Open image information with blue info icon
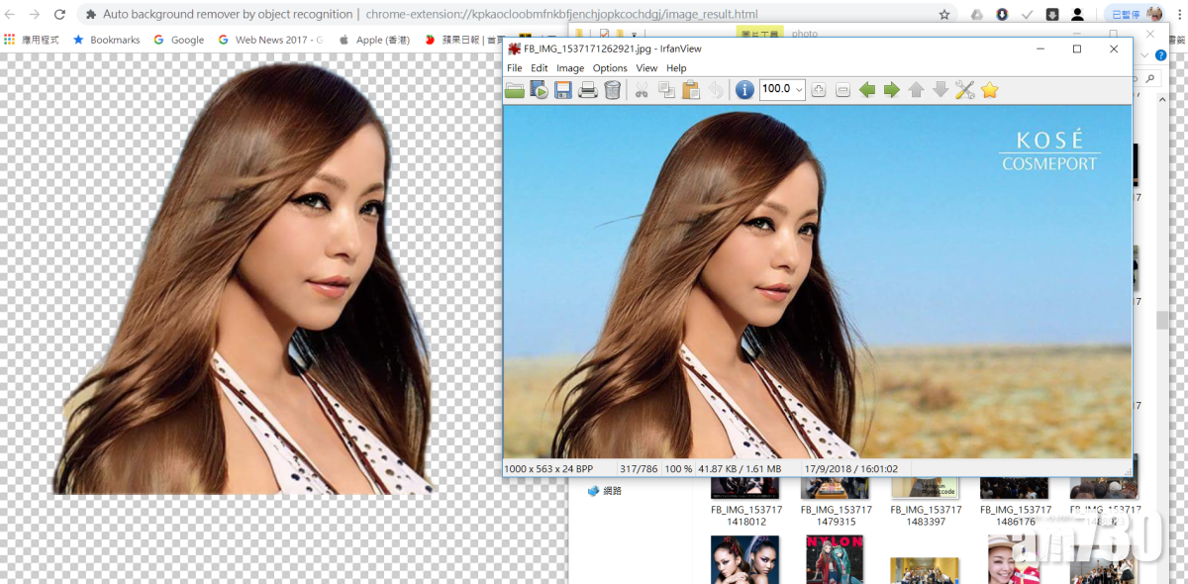Screen dimensions: 1188x584 tap(744, 90)
